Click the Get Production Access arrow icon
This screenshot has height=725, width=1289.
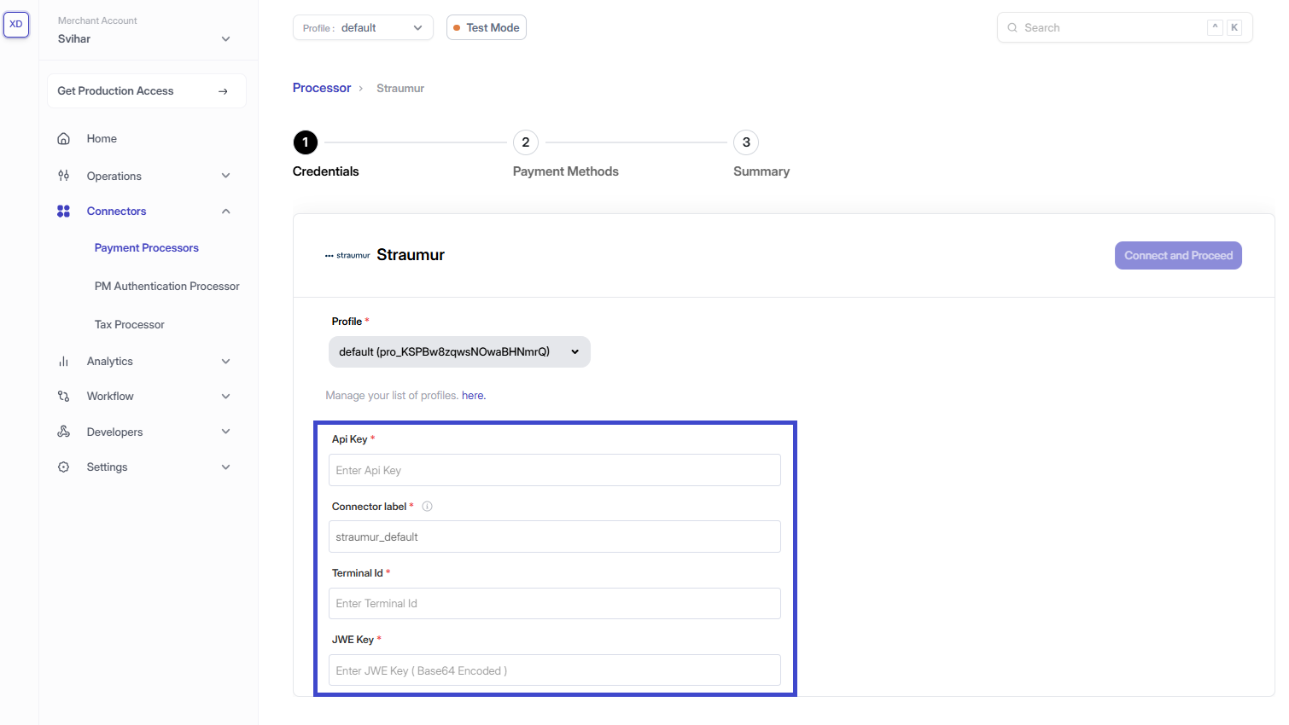point(223,91)
